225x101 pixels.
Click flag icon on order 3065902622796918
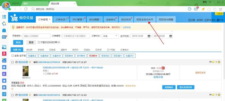point(210,62)
